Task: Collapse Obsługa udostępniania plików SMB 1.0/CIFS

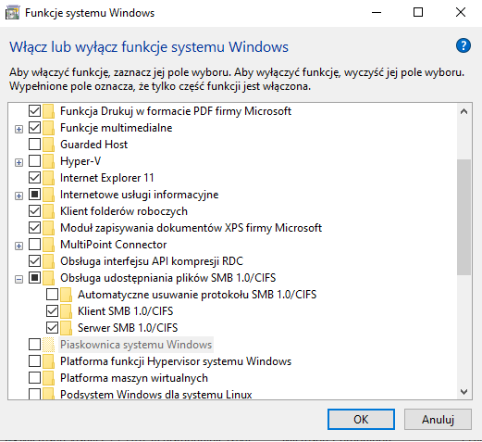Action: (x=19, y=279)
